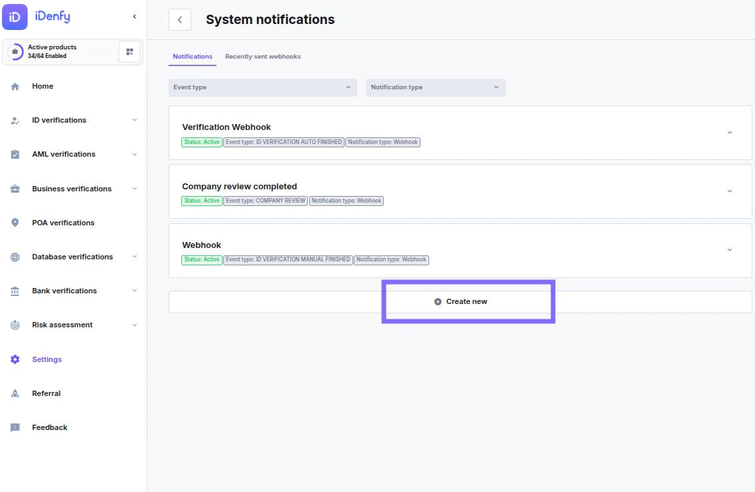Select the Webhook card title

pyautogui.click(x=201, y=245)
